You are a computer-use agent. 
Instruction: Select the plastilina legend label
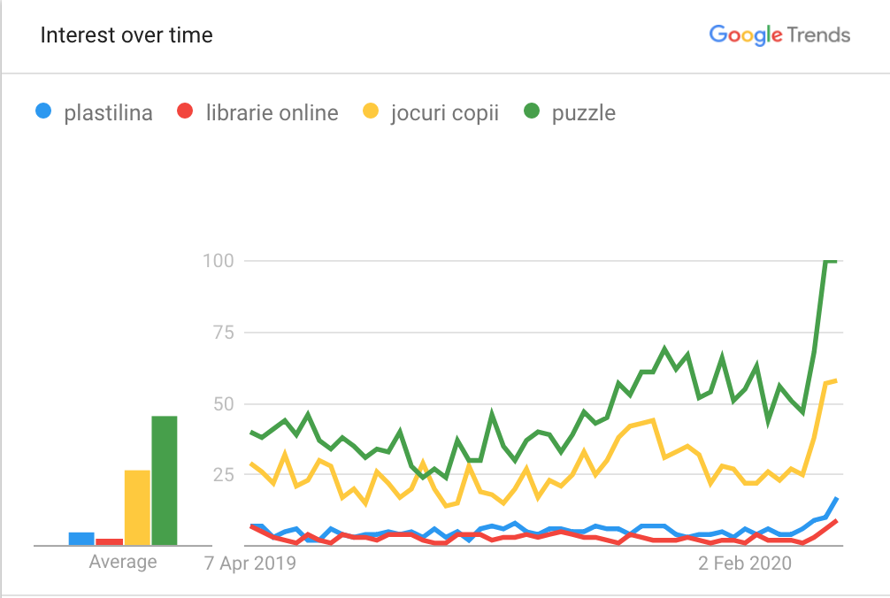(109, 113)
